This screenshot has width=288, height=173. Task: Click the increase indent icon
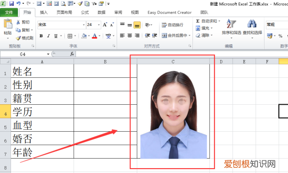coord(155,36)
